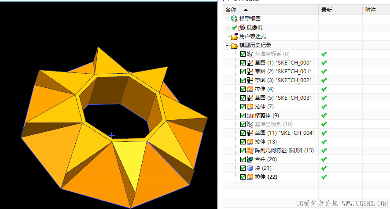This screenshot has width=390, height=209.
Task: Click the 模型历史记录 folder icon
Action: coord(234,46)
